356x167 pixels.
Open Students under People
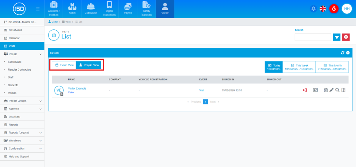click(13, 85)
